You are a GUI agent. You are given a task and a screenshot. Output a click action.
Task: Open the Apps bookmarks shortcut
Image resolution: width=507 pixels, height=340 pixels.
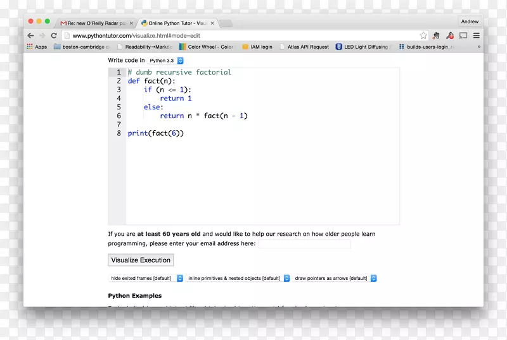[37, 47]
